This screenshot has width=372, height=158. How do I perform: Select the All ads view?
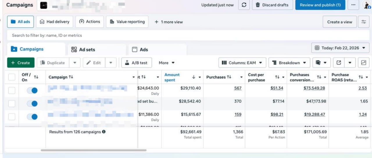tap(20, 22)
